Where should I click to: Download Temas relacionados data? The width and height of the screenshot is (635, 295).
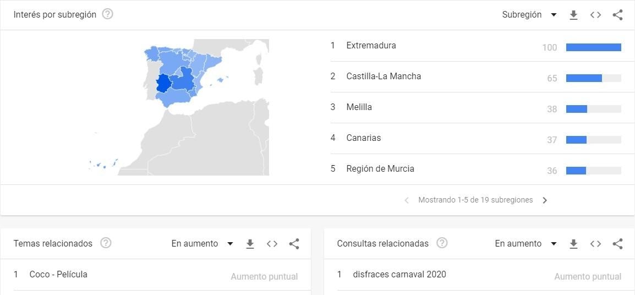(x=250, y=244)
